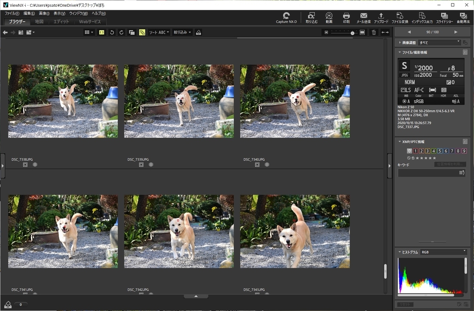Open the 表示(V) menu
Viewport: 474px width, 311px height.
point(59,13)
